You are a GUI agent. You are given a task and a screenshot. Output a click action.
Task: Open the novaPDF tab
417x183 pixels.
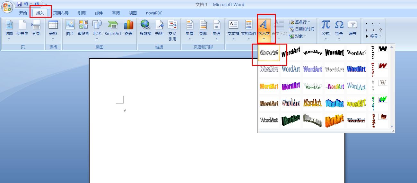pos(154,13)
